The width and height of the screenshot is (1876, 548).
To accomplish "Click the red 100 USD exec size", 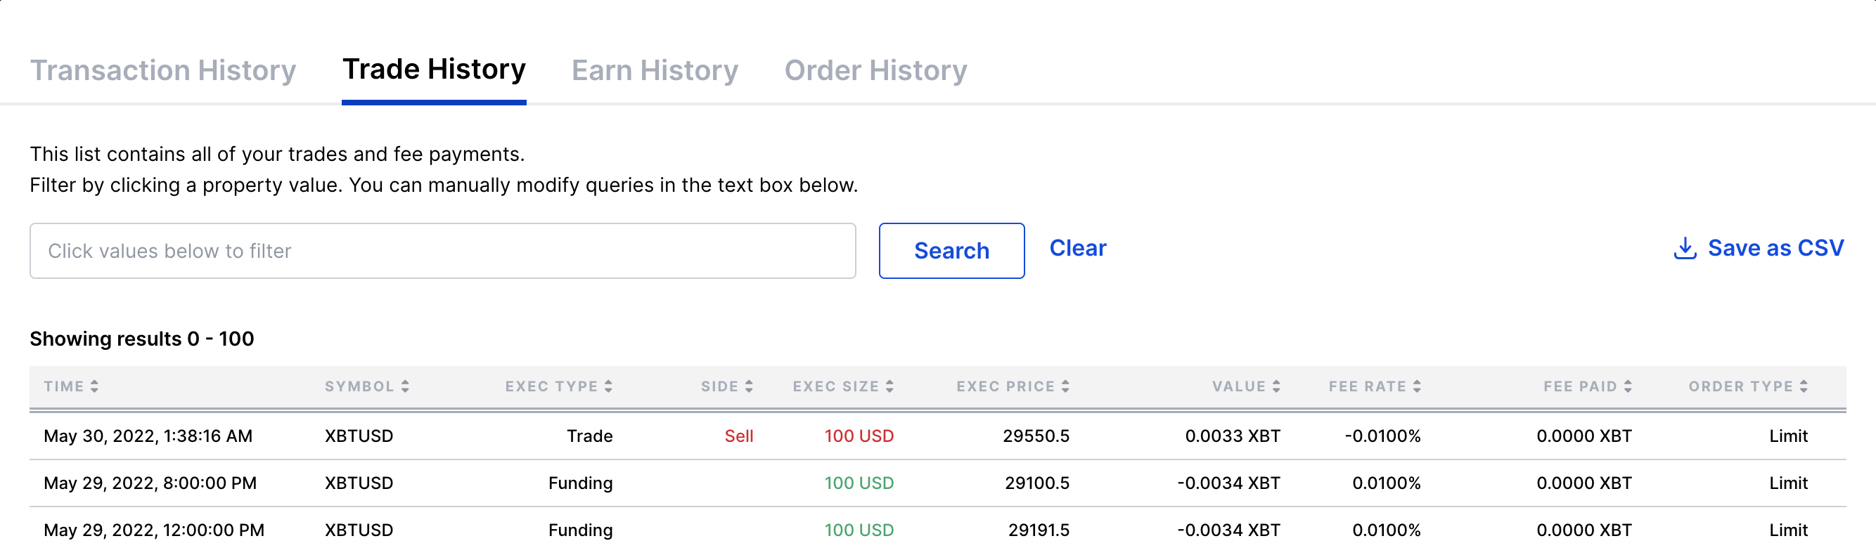I will pyautogui.click(x=859, y=436).
